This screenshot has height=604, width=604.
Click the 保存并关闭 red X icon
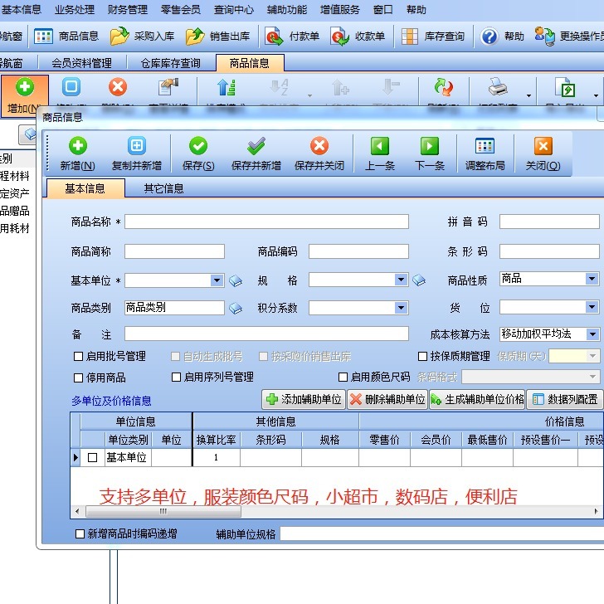tap(319, 146)
